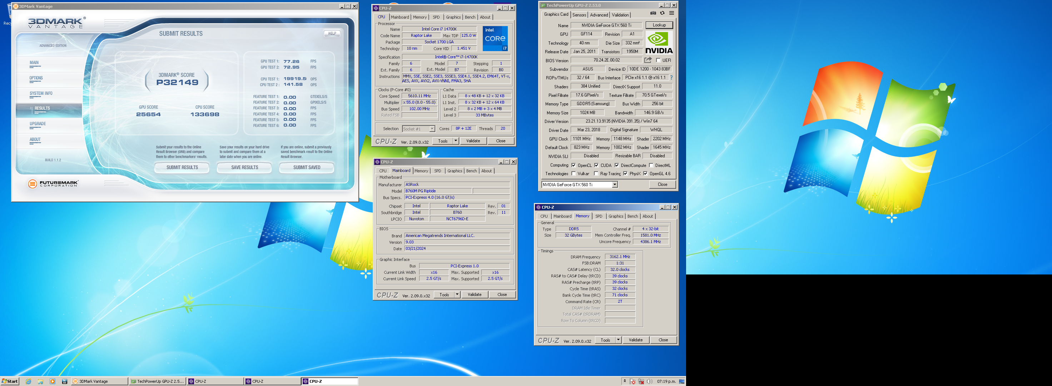Open SPD tab in CPU-Z Mainboard window
The width and height of the screenshot is (1052, 386).
click(x=438, y=171)
